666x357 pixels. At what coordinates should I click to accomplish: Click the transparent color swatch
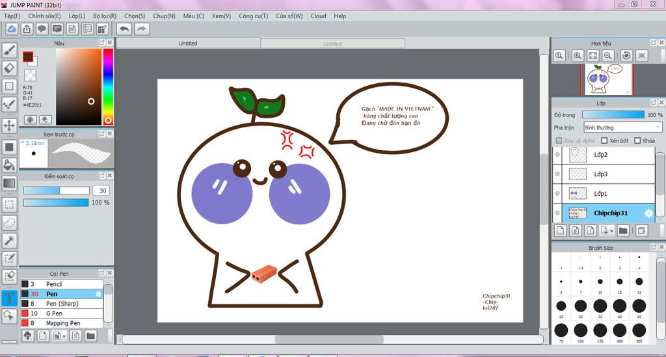[x=30, y=75]
